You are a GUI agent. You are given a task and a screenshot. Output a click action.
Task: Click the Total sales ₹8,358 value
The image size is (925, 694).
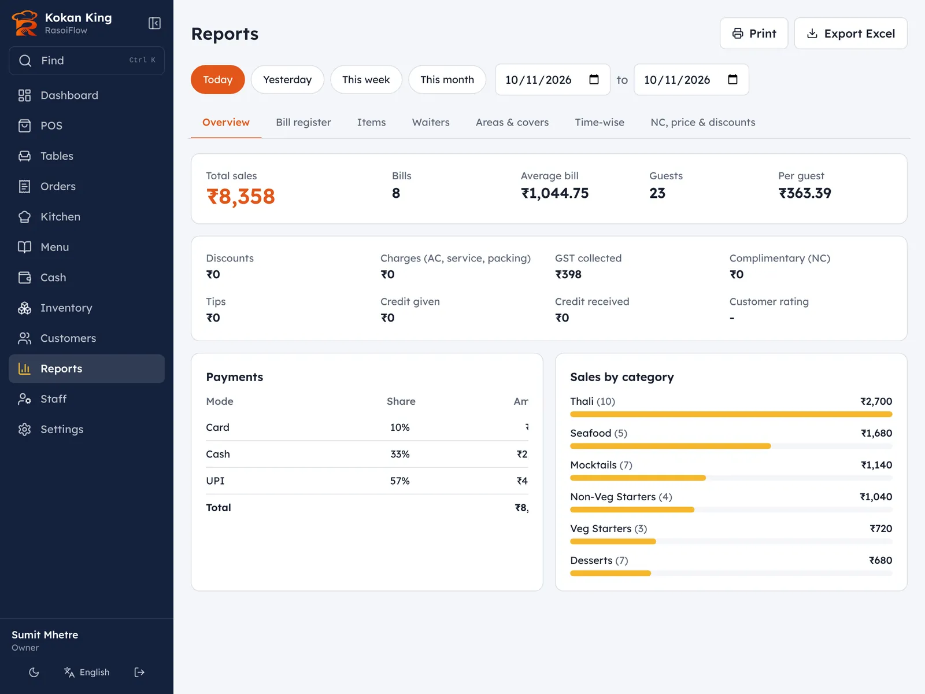tap(240, 197)
